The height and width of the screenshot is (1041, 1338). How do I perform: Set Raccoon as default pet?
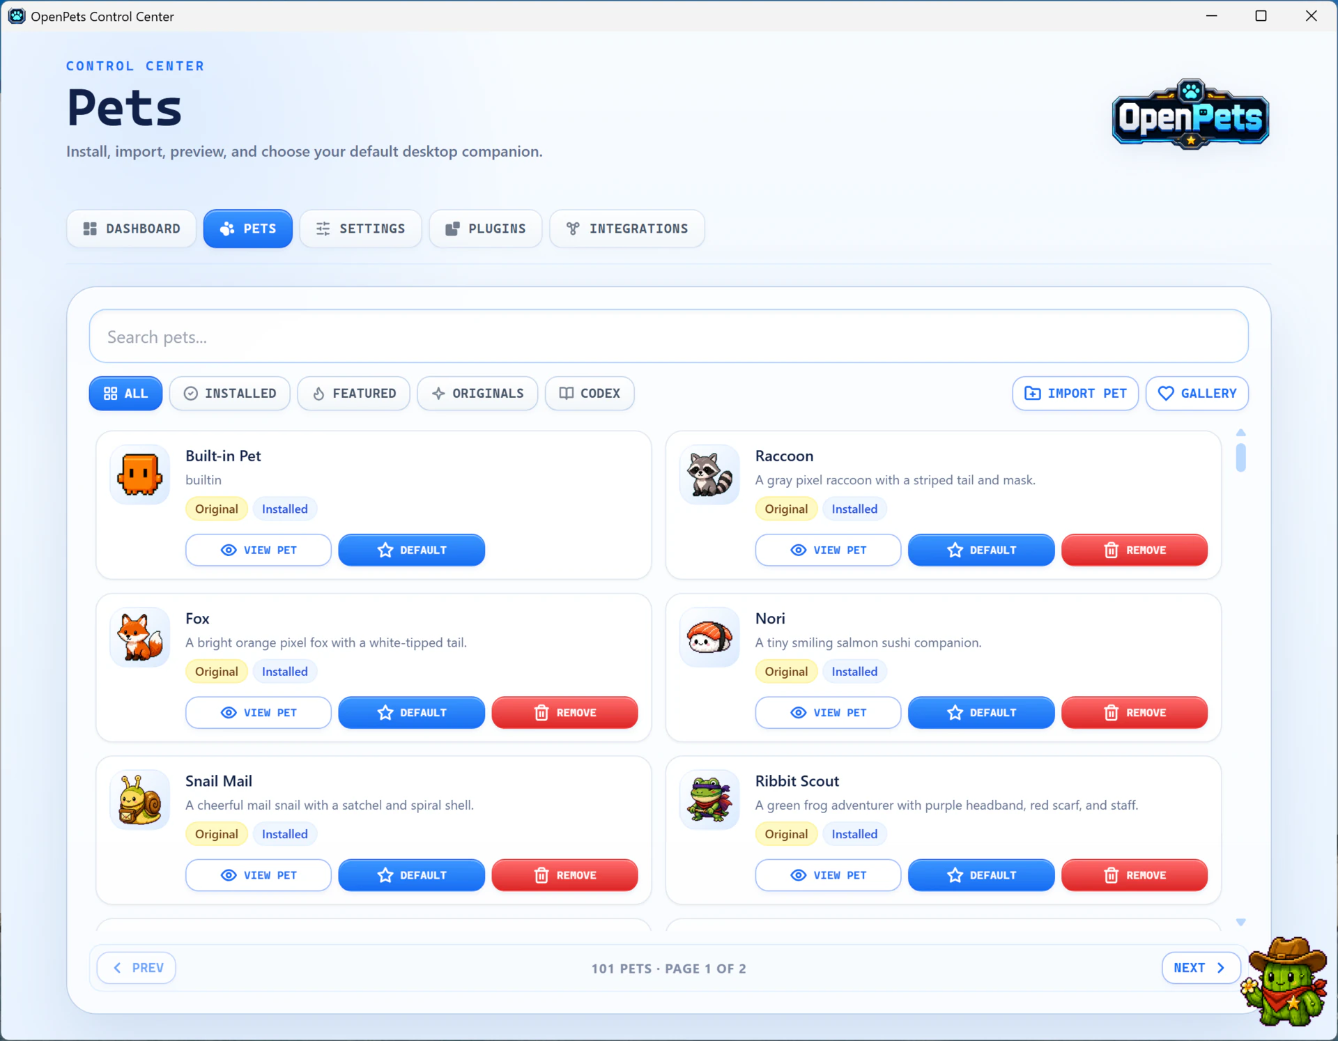click(x=981, y=550)
